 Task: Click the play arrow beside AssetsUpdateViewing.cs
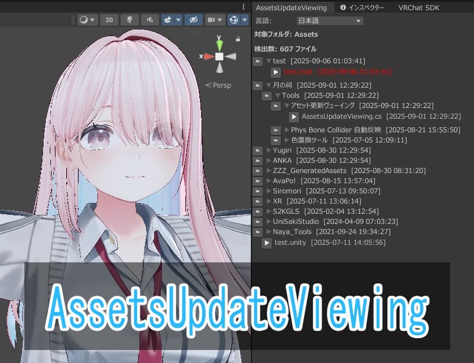click(293, 116)
